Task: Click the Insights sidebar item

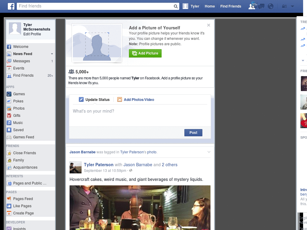Action: [x=19, y=228]
